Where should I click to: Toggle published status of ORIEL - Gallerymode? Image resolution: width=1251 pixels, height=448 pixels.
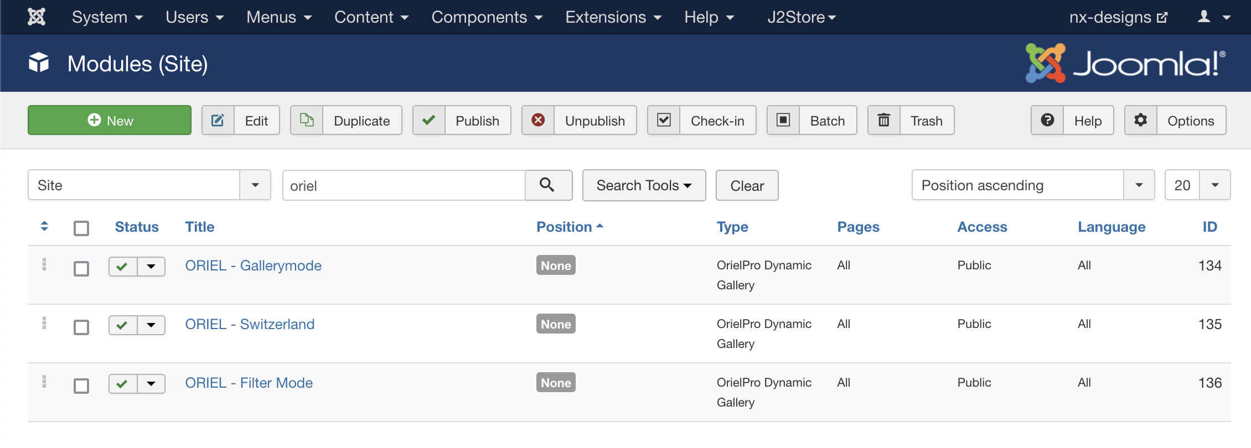tap(123, 267)
